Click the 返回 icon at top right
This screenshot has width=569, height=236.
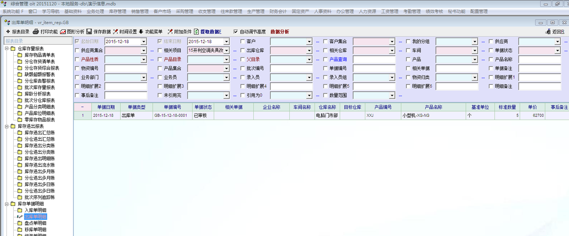click(548, 32)
